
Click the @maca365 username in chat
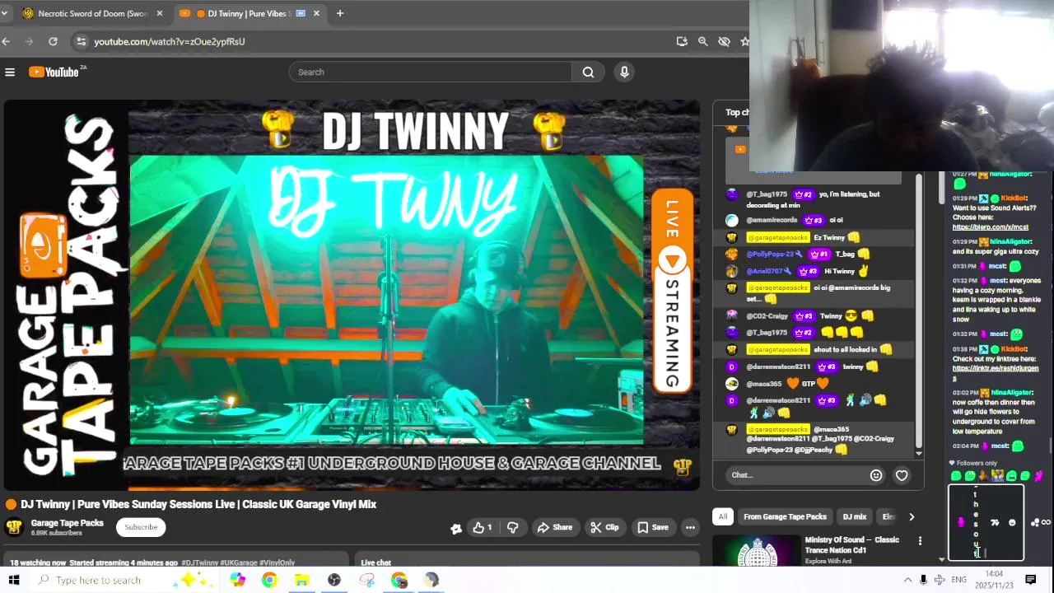[763, 384]
